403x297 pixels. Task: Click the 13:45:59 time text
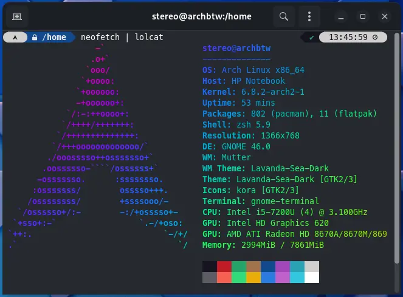pos(348,37)
